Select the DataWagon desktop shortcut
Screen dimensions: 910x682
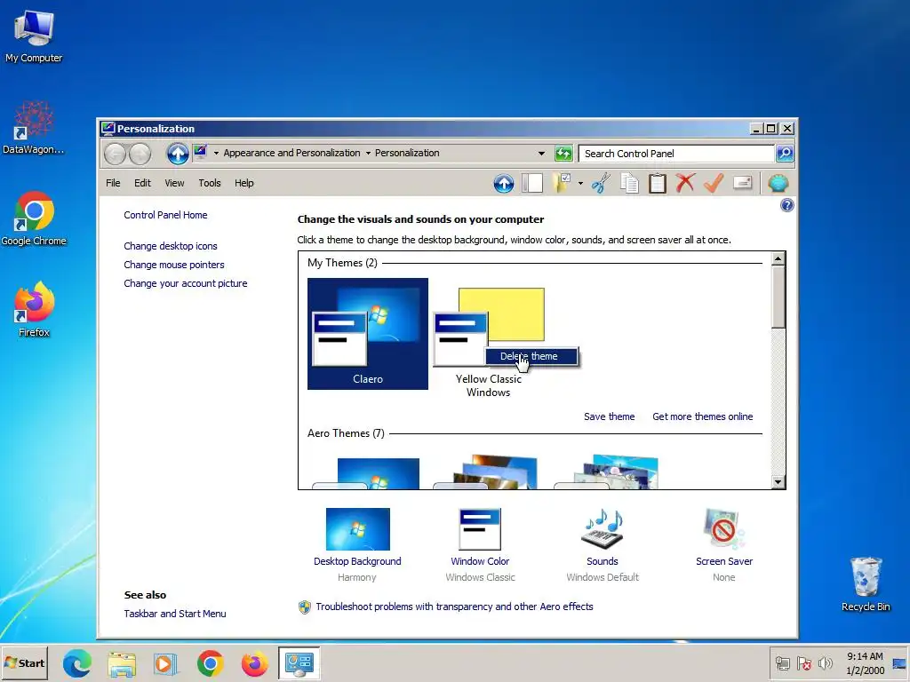coord(34,128)
